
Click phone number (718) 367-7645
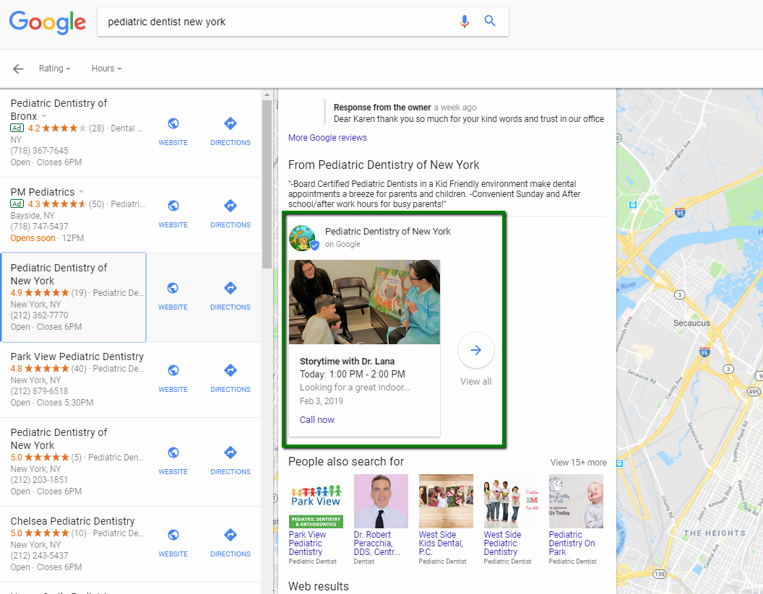[x=40, y=151]
